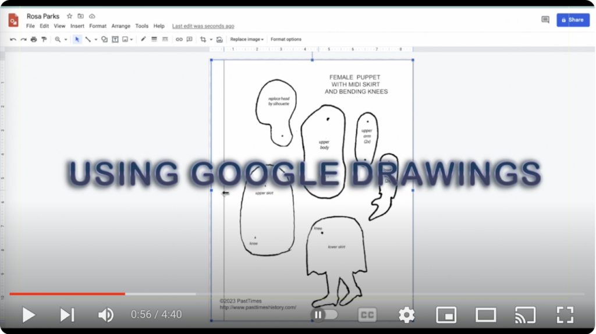Open 'Last edit was seconds ago' link
Image resolution: width=596 pixels, height=334 pixels.
click(203, 26)
